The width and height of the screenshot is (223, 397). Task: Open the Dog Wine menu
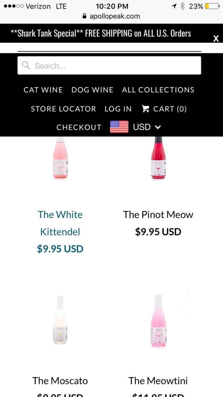[x=92, y=90]
